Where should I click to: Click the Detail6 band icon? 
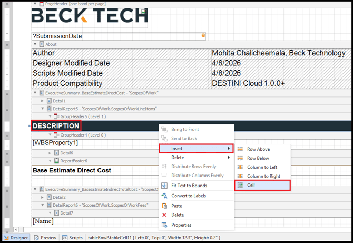56,153
